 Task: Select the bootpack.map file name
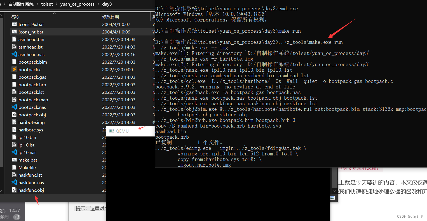33,100
